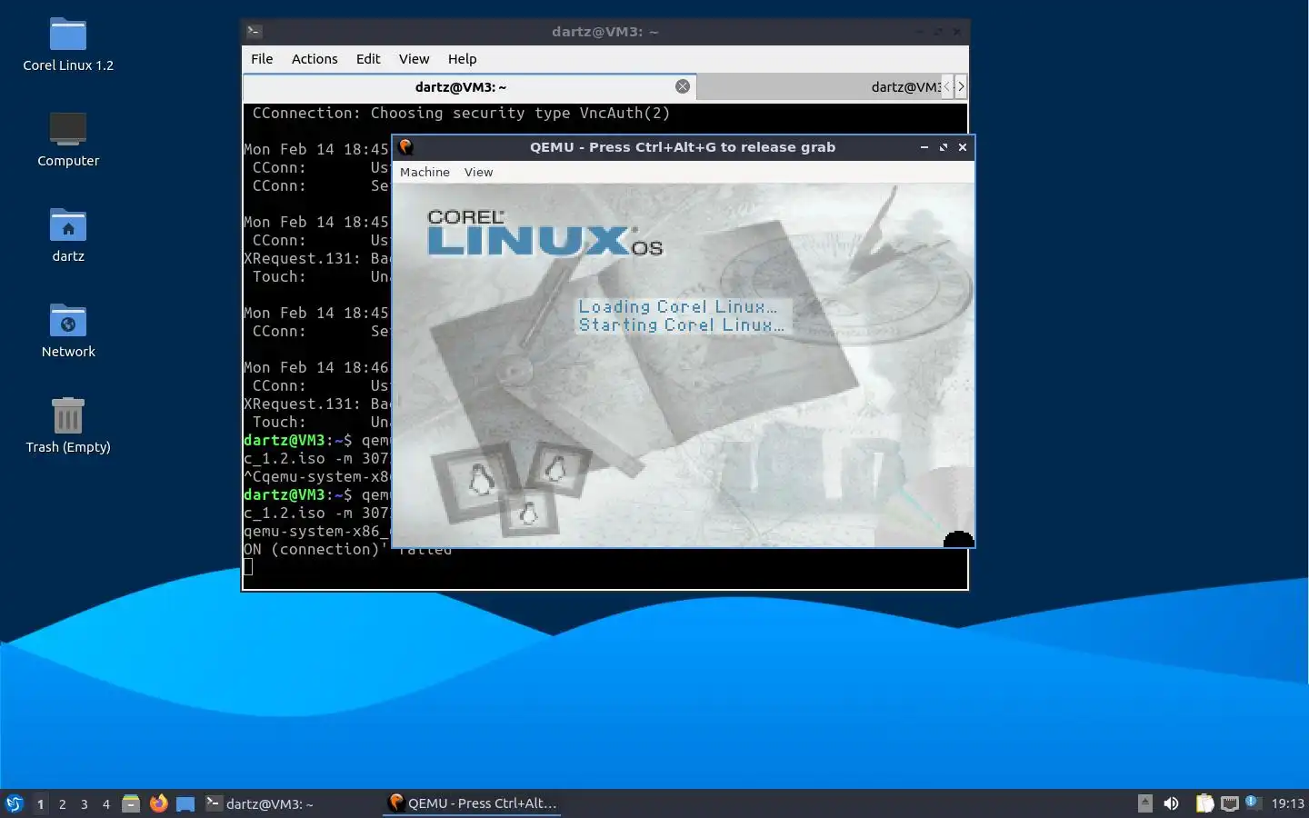Open the terminal Edit menu
1309x818 pixels.
[x=368, y=59]
